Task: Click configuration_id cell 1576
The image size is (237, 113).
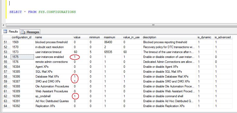Action: point(22,62)
